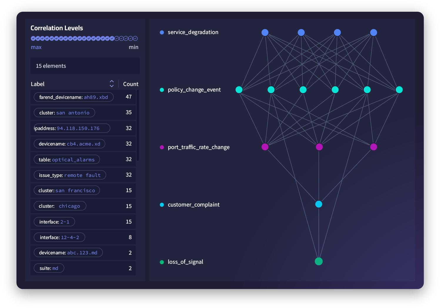Click the cyan customer_complaint node

click(319, 204)
